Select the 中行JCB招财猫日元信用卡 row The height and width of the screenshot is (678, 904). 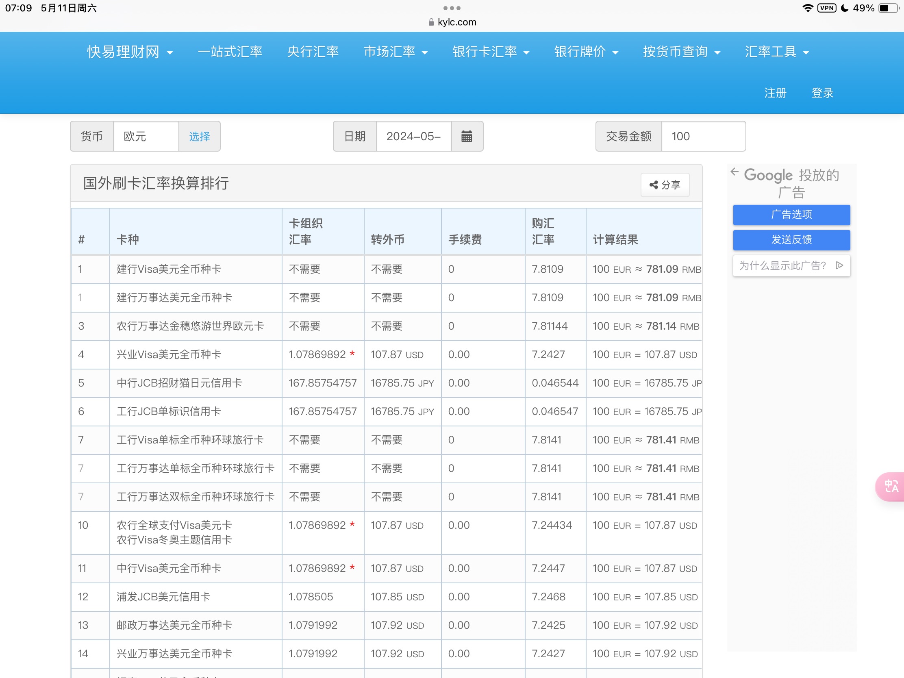click(386, 383)
